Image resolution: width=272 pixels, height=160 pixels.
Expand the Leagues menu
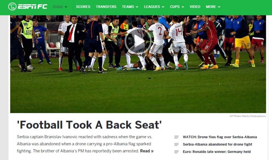[154, 7]
